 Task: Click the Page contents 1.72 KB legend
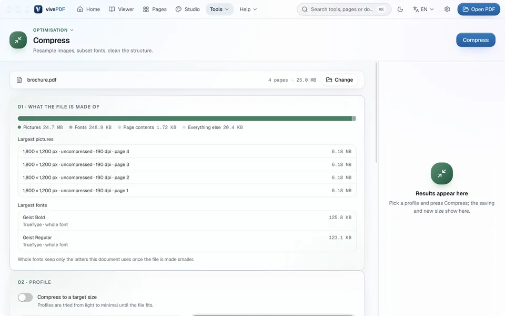147,127
